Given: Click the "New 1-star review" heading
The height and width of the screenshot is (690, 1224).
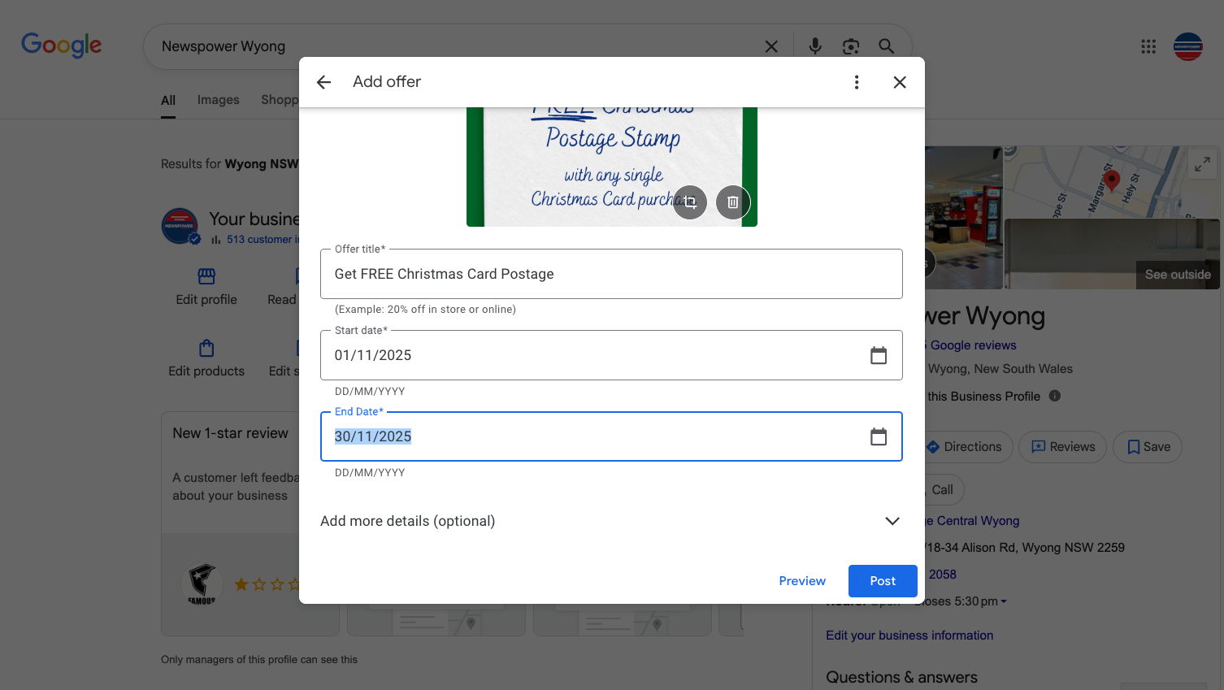Looking at the screenshot, I should tap(230, 433).
